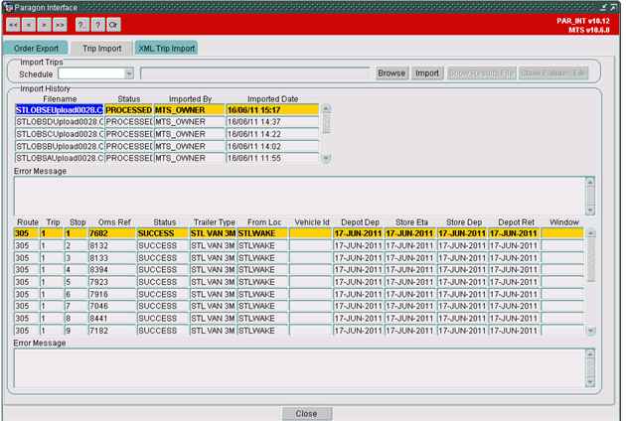Open the XML Trip Import tab

tap(167, 49)
